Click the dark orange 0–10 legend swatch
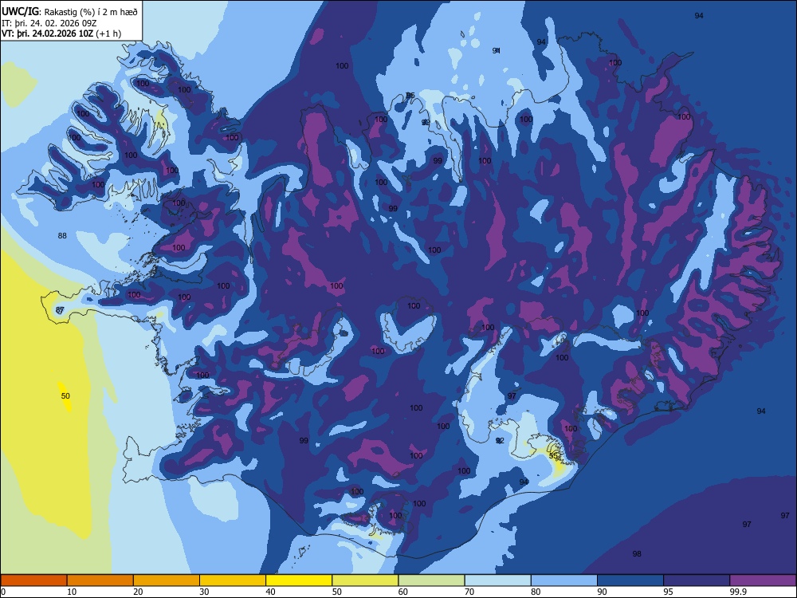Screen dimensions: 797x598 pos(33,580)
